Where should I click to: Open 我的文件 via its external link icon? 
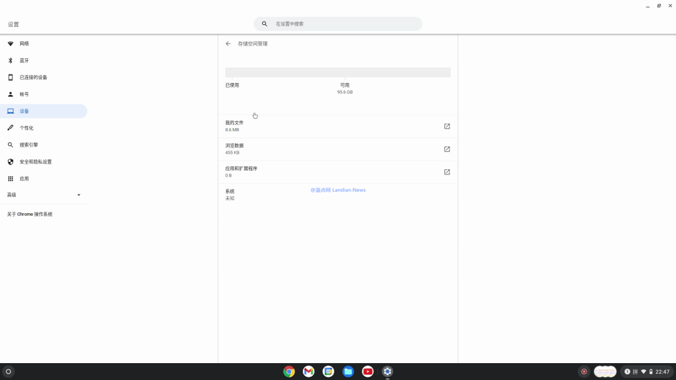pyautogui.click(x=447, y=126)
